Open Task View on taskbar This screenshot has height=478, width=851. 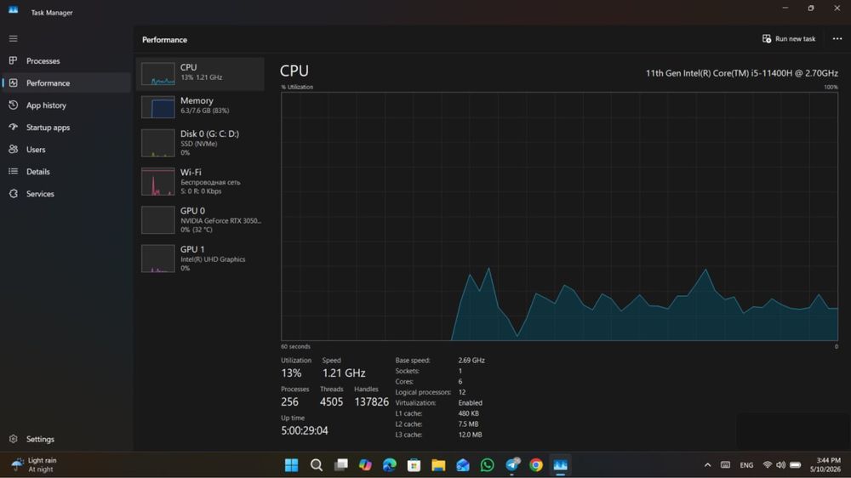click(x=341, y=465)
